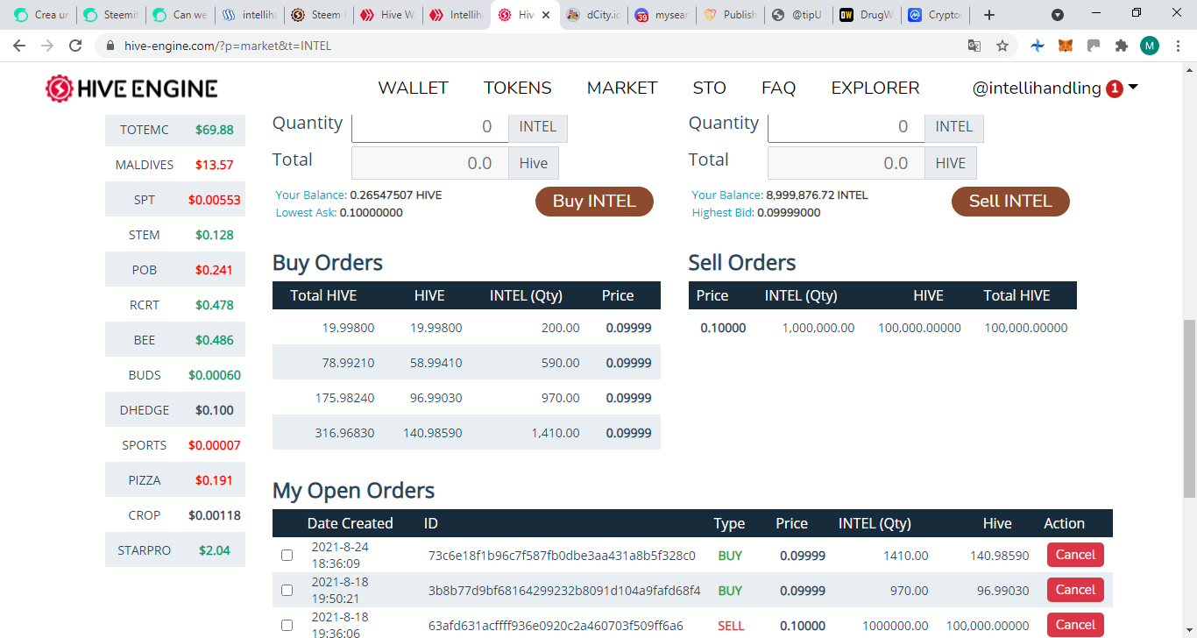
Task: Switch to the Publish tab
Action: coord(730,15)
